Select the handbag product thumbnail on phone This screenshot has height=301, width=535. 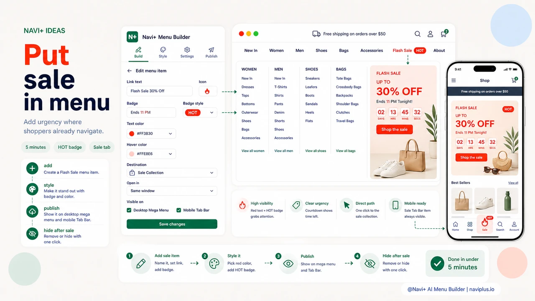coord(462,201)
